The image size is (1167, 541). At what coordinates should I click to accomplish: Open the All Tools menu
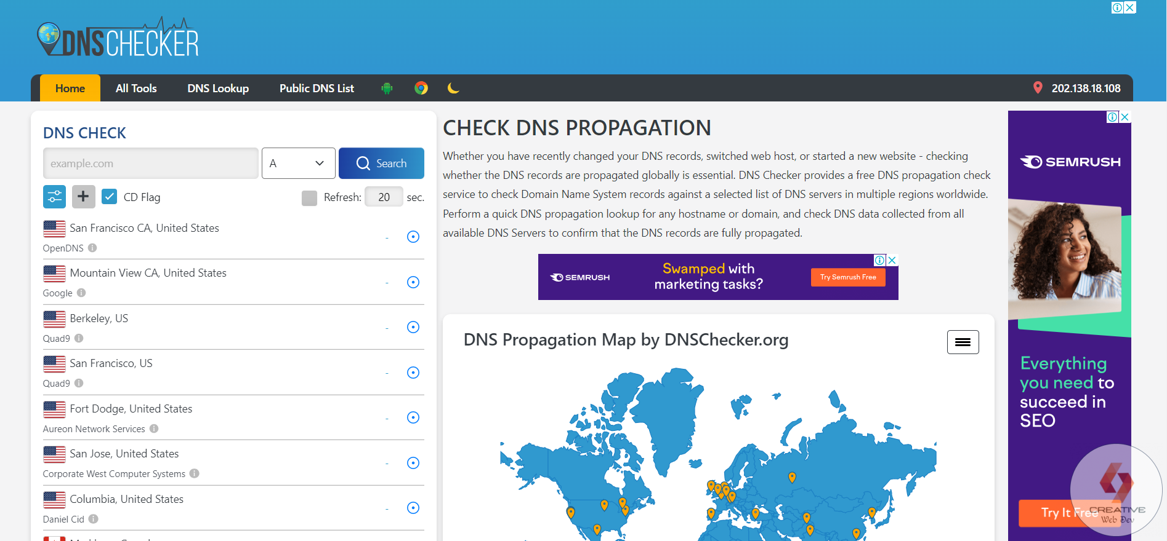point(136,88)
